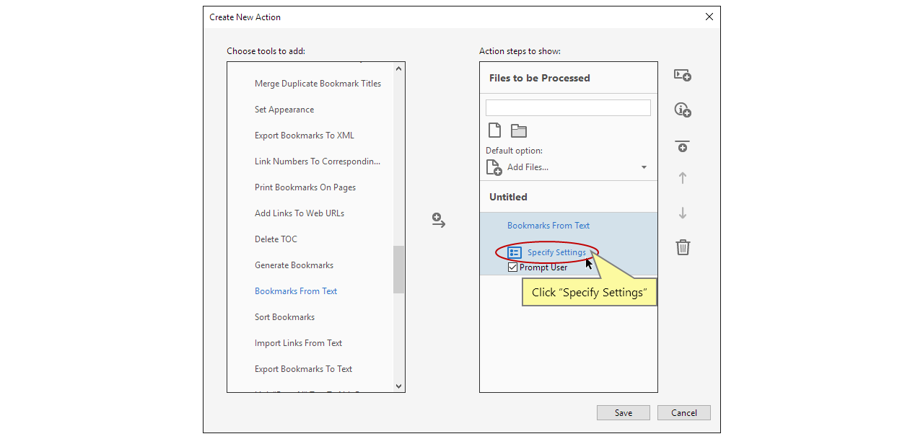Click the Files to be Processed heading

click(540, 78)
